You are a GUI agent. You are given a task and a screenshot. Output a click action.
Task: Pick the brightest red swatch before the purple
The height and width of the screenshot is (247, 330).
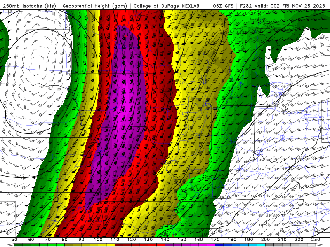[161, 245]
